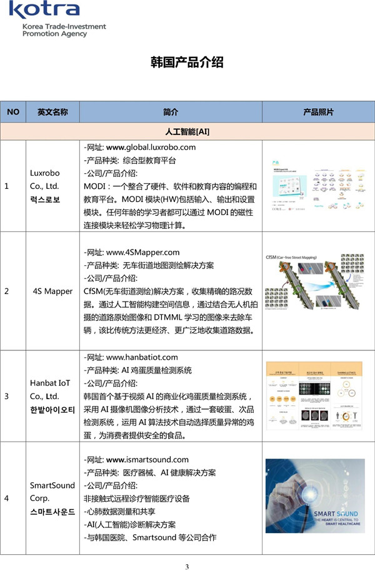Click the 产品照片 column header
The height and width of the screenshot is (573, 375).
(x=318, y=112)
